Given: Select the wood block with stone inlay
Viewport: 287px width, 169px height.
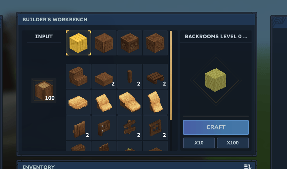Looking at the screenshot, I should coord(130,43).
